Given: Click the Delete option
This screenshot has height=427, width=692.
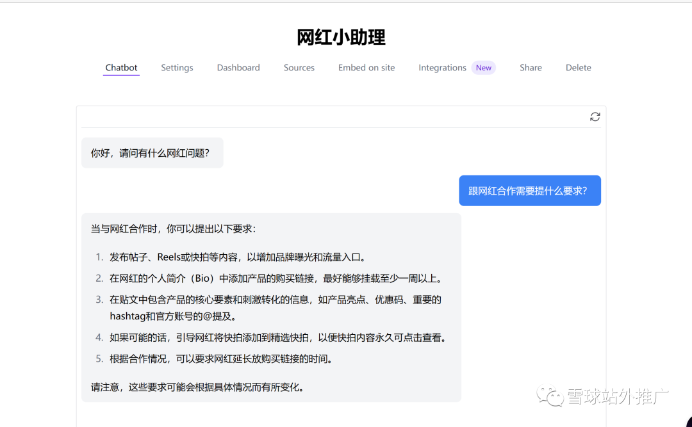Looking at the screenshot, I should [x=578, y=67].
